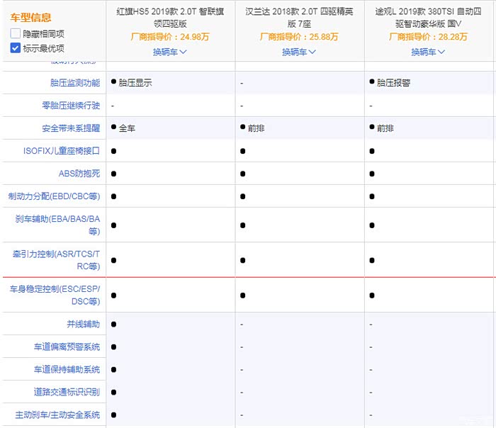Click the 车道保持辅助系统 row label
Screen dimensions: 496x428
[67, 369]
